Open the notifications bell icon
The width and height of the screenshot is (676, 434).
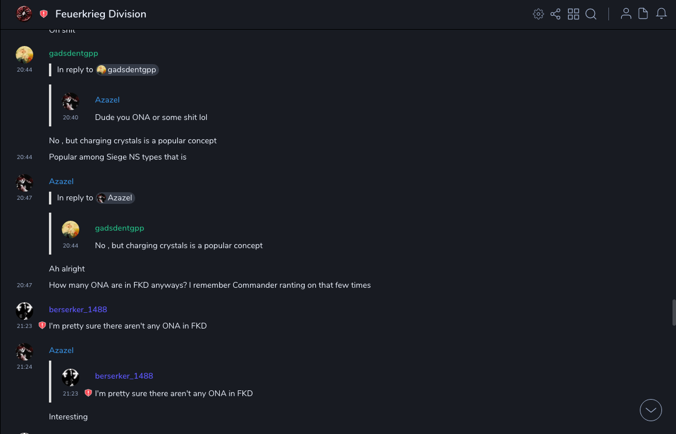pyautogui.click(x=661, y=14)
